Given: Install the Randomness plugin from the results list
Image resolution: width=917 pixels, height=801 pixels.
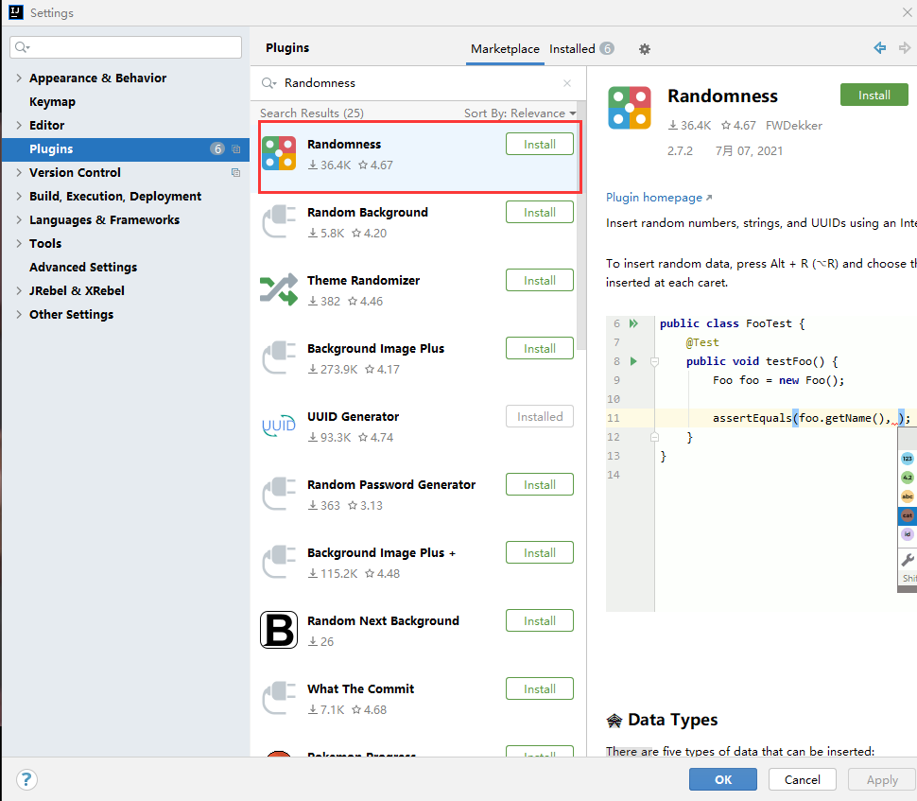Looking at the screenshot, I should tap(539, 145).
